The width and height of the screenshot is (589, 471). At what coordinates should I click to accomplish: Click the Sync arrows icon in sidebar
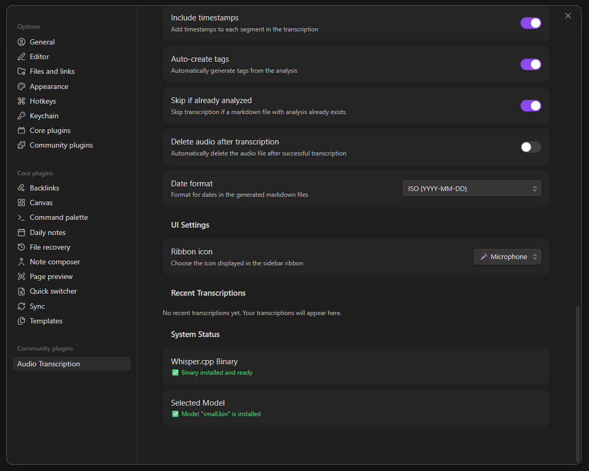21,306
